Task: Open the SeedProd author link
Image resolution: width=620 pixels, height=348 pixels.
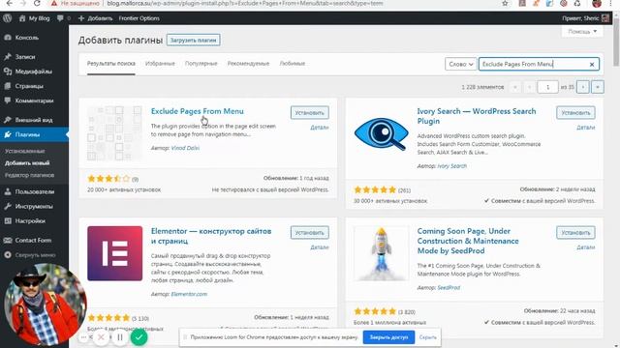Action: (x=449, y=288)
